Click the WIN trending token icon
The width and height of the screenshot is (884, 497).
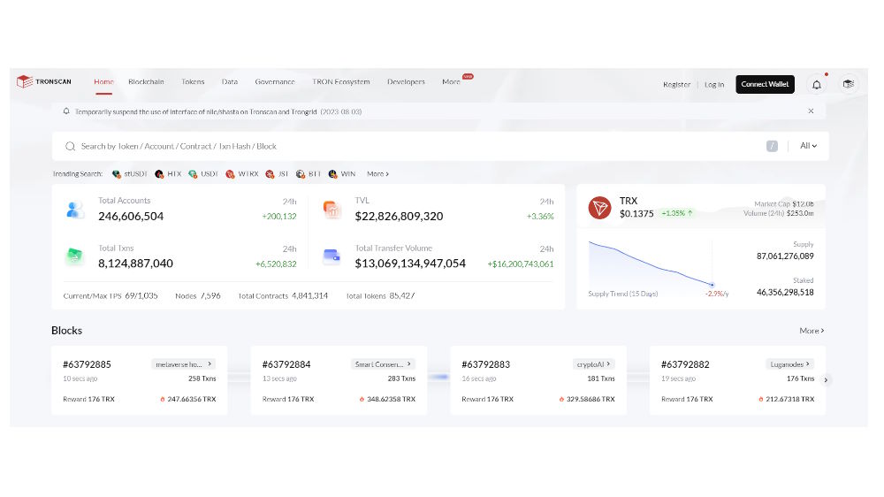click(x=332, y=174)
